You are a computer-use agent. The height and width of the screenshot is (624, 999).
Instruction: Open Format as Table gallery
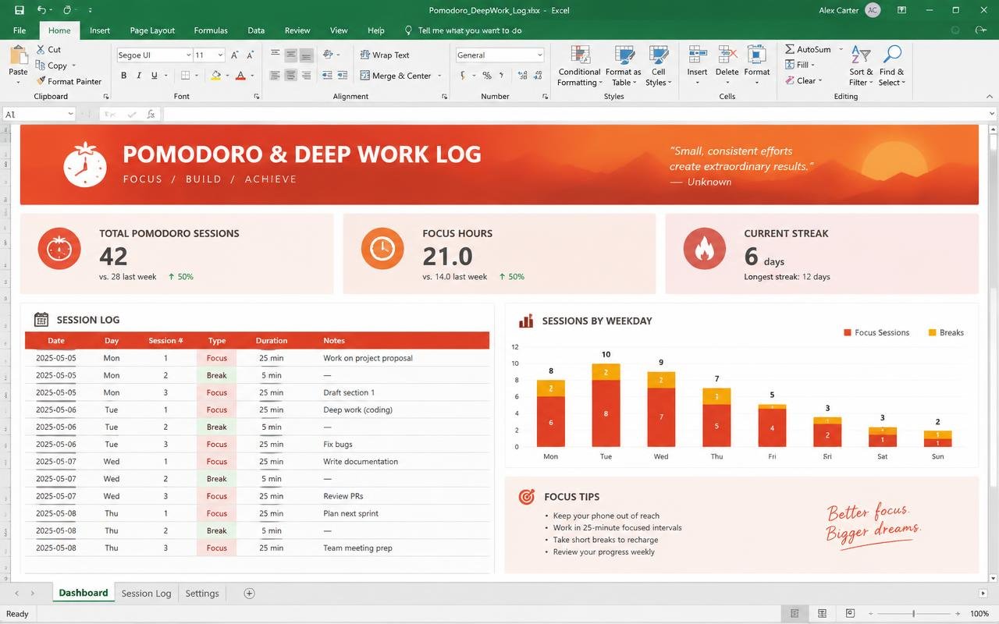[623, 66]
